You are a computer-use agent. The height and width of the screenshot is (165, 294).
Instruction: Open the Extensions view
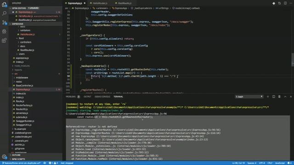[x=4, y=40]
